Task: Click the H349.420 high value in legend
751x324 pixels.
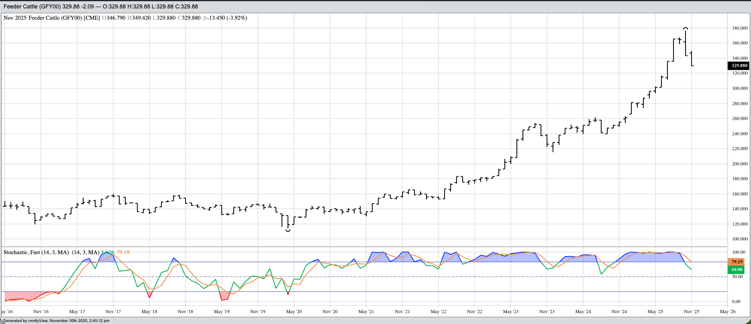Action: coord(139,18)
